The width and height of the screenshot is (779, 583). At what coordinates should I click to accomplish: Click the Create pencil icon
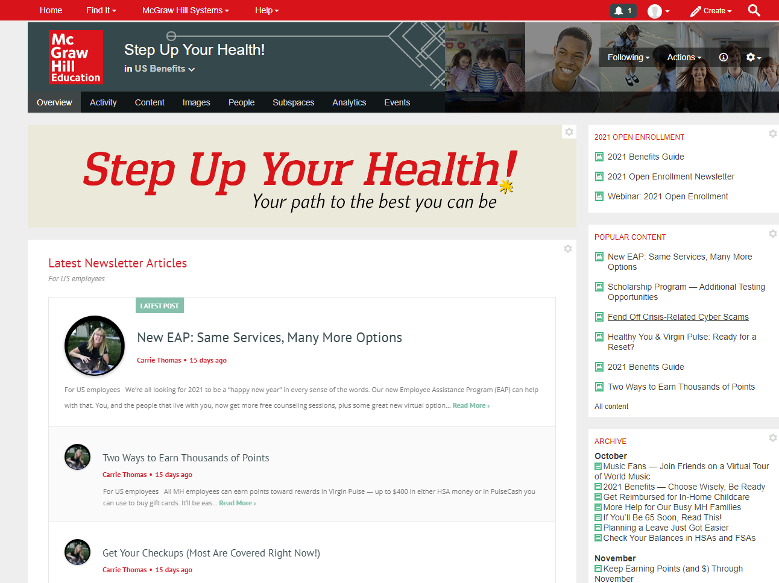pyautogui.click(x=696, y=11)
